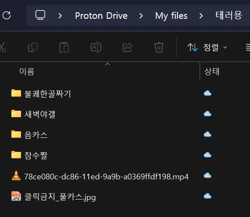Select the 테러용 breadcrumb segment
The image size is (250, 217).
229,15
